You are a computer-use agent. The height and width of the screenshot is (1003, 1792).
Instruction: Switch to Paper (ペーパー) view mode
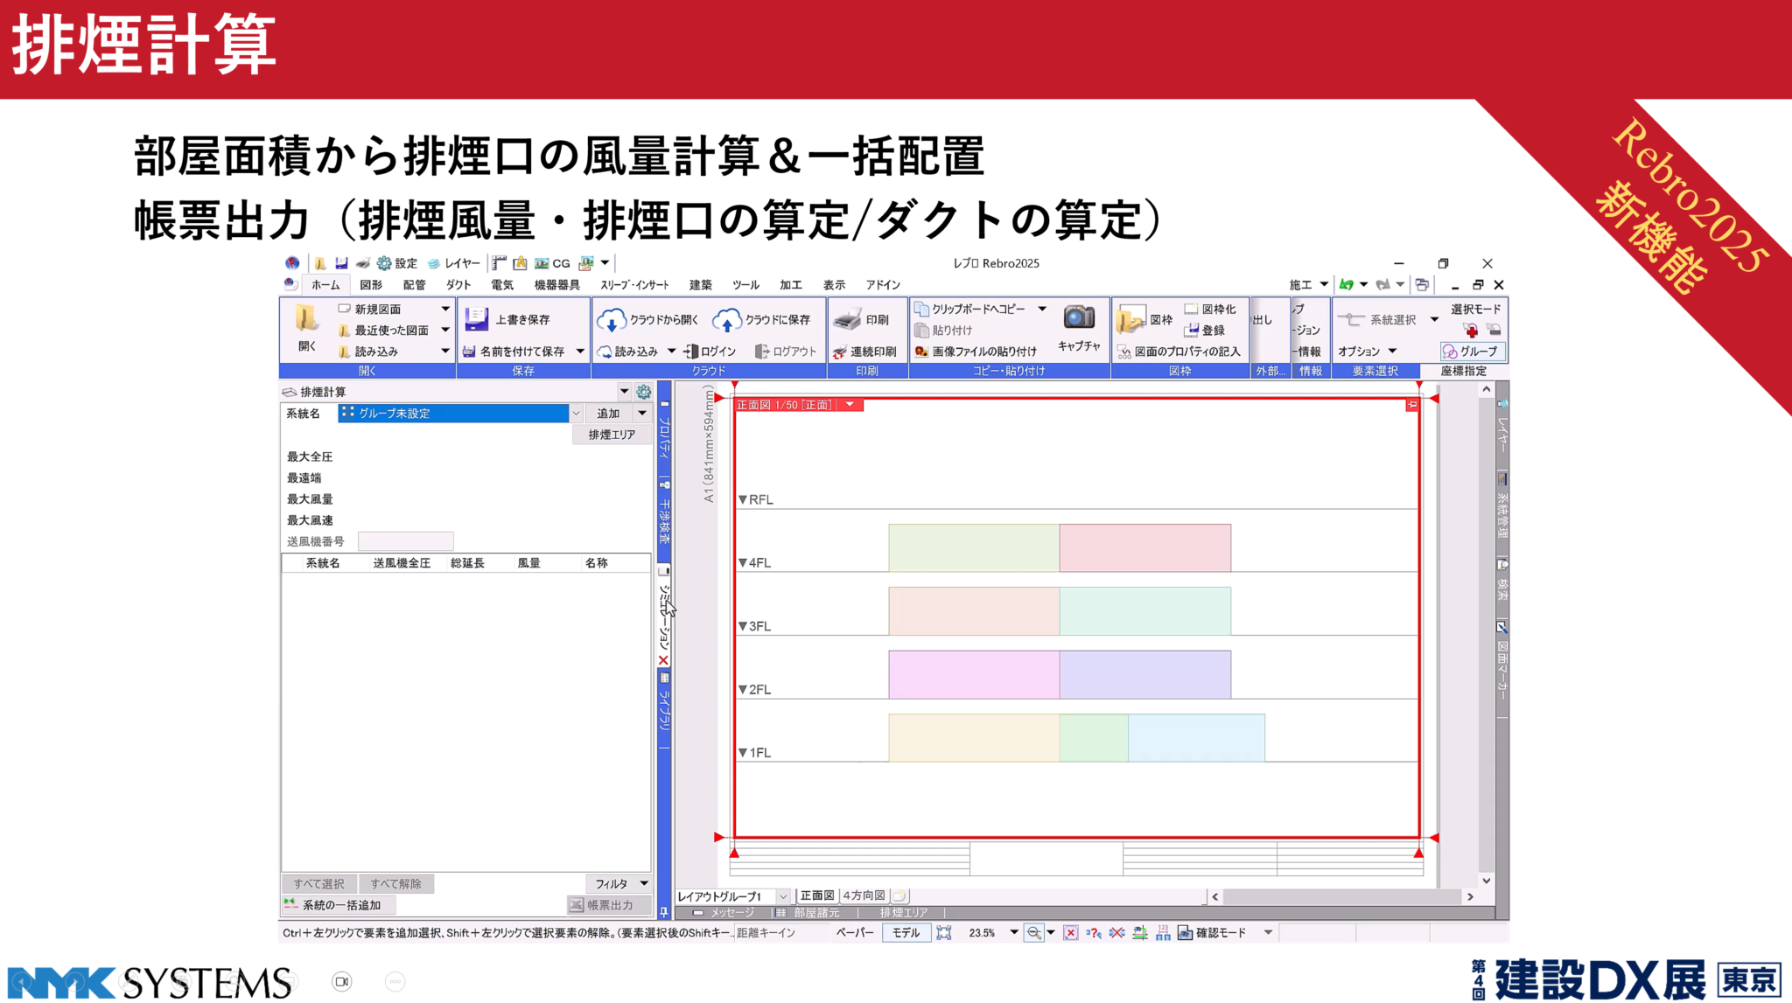coord(855,933)
